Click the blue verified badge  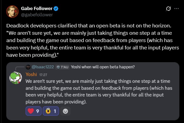tap(56, 9)
